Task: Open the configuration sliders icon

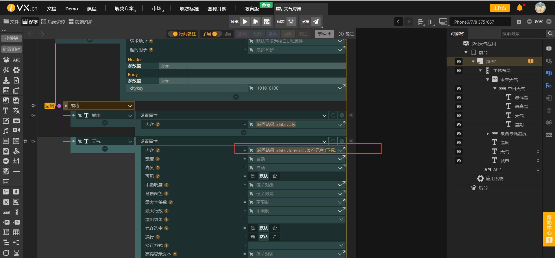Action: [291, 22]
